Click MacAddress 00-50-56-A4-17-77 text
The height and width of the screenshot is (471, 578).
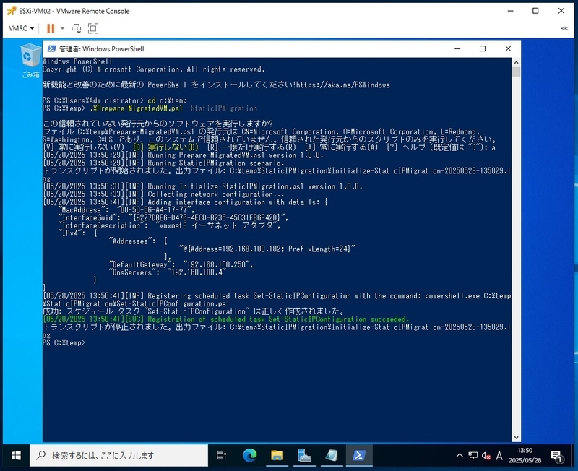126,209
